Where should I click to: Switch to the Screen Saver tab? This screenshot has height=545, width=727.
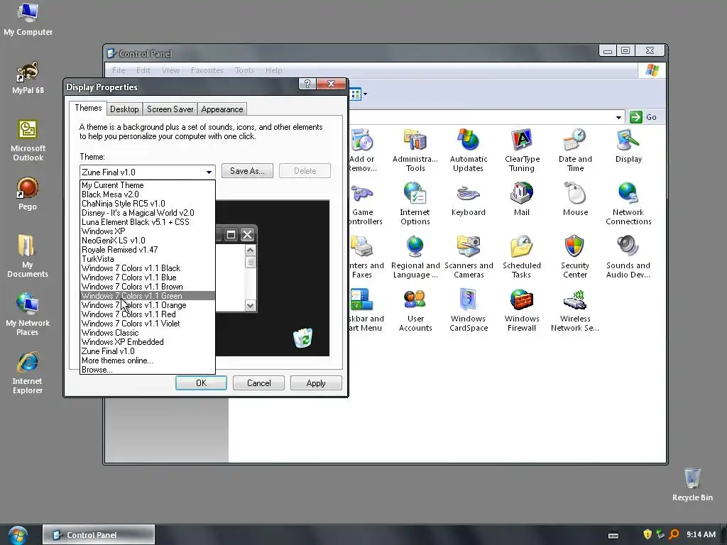click(x=170, y=109)
